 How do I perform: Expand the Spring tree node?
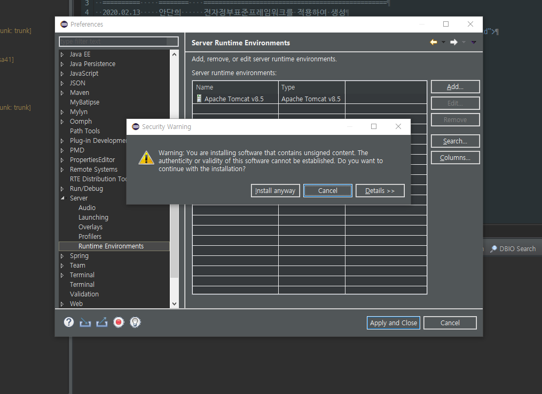[62, 256]
